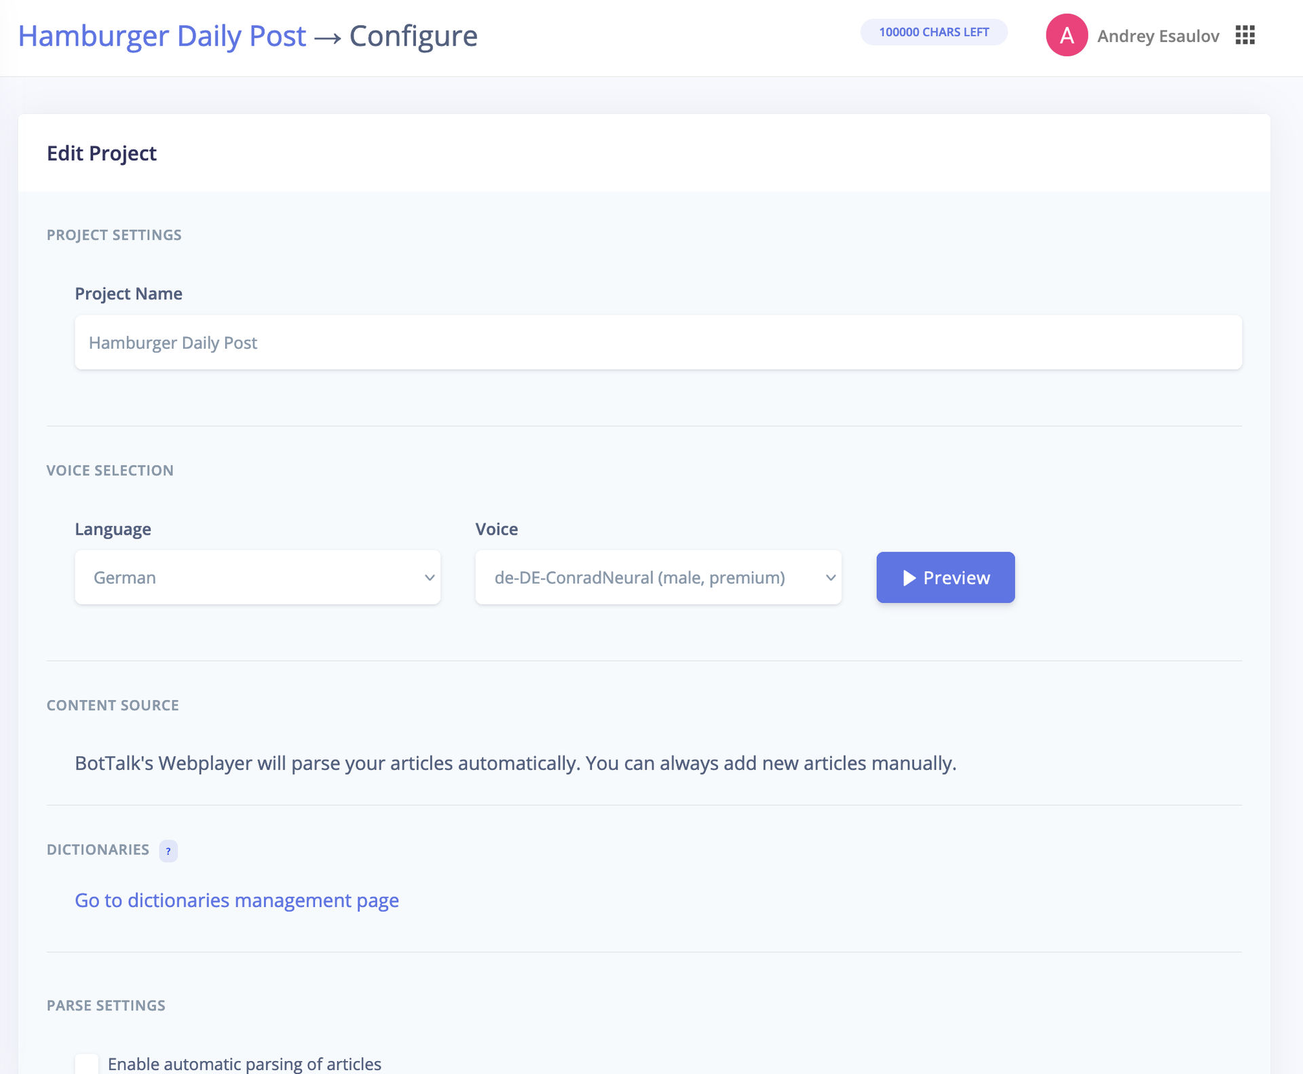The height and width of the screenshot is (1074, 1303).
Task: Go to dictionaries management page link
Action: [x=237, y=900]
